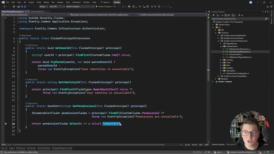Select docker-compose project node
This screenshot has width=274, height=154.
[x=225, y=82]
